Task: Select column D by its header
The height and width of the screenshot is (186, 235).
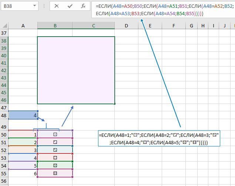Action: tap(126, 26)
